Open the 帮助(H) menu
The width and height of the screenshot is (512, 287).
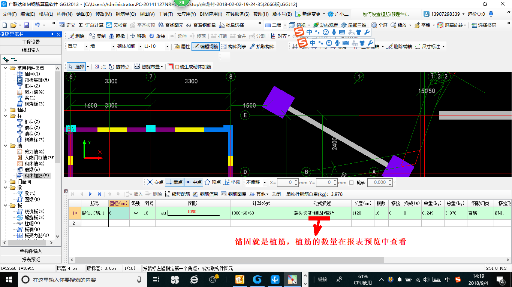[261, 14]
